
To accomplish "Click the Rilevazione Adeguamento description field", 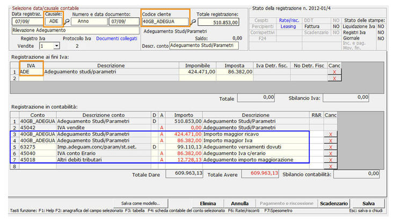I will 76,30.
